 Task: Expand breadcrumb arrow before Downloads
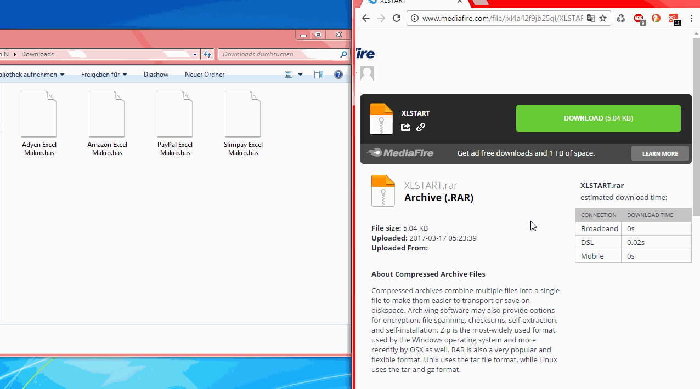pyautogui.click(x=16, y=54)
